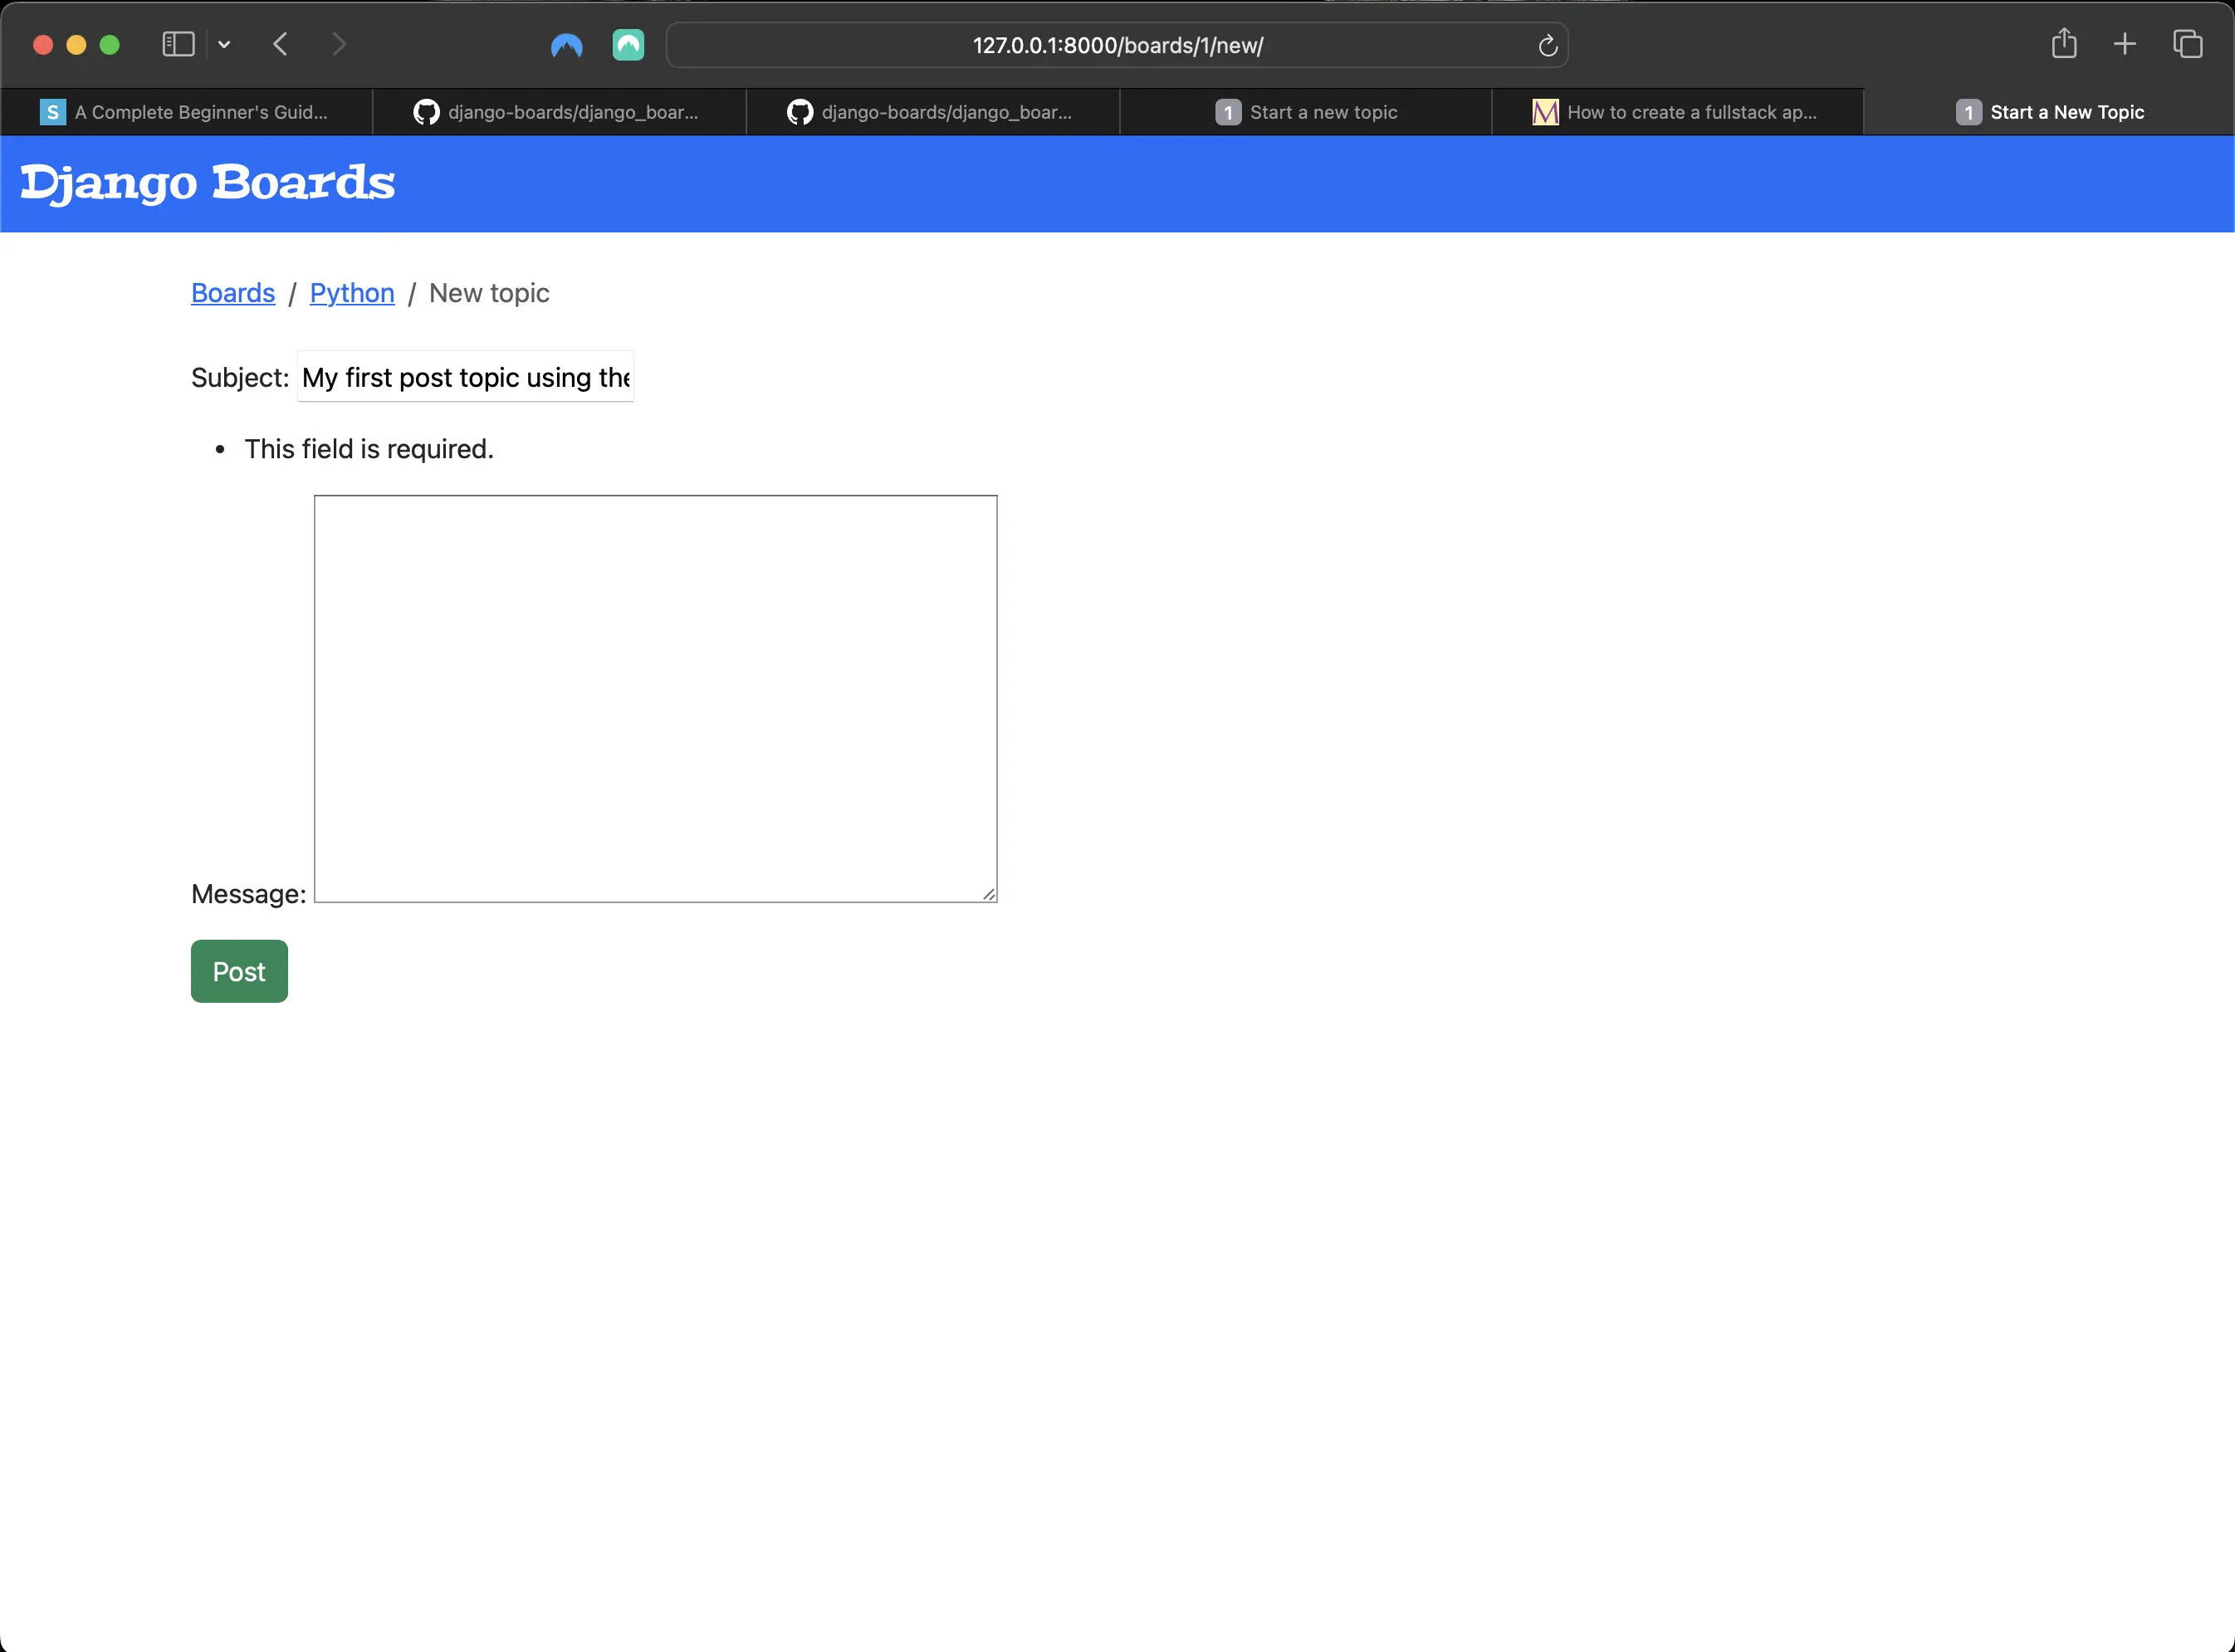Switch to 'A Complete Beginner's Guid...' tab
The image size is (2235, 1652).
[x=187, y=112]
